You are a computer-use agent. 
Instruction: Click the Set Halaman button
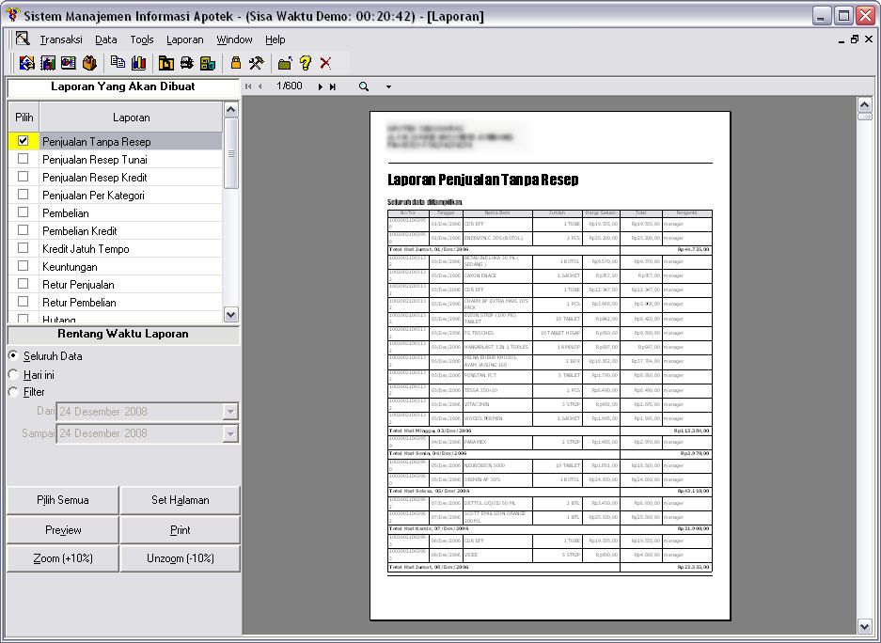[180, 500]
